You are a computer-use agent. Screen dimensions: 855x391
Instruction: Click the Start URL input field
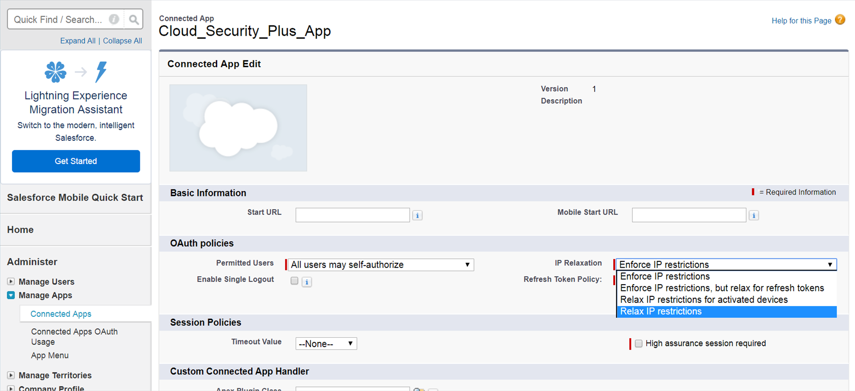352,215
